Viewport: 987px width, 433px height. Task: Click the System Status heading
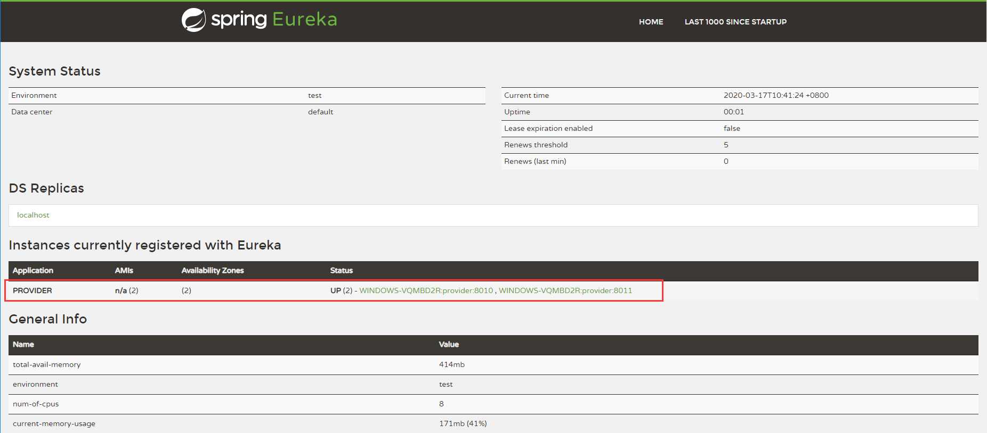coord(54,71)
